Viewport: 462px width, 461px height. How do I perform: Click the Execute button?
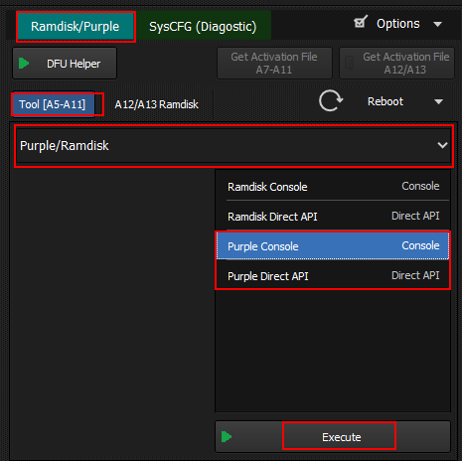point(333,437)
